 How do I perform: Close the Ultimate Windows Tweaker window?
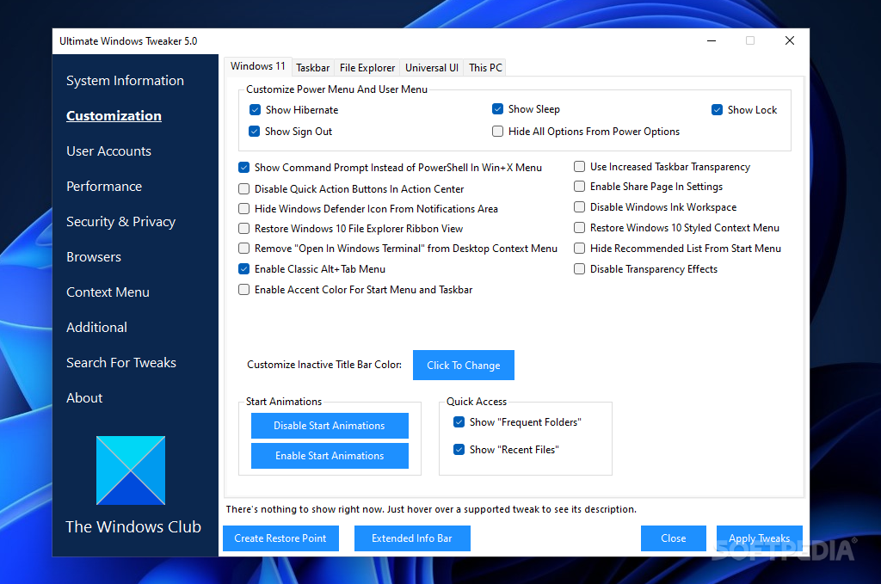pyautogui.click(x=790, y=41)
